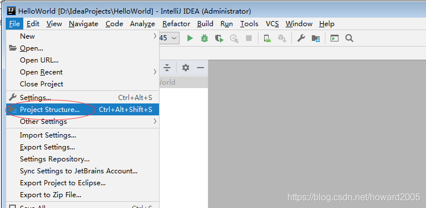
Task: Click the grayed Profiler run icon
Action: point(234,38)
